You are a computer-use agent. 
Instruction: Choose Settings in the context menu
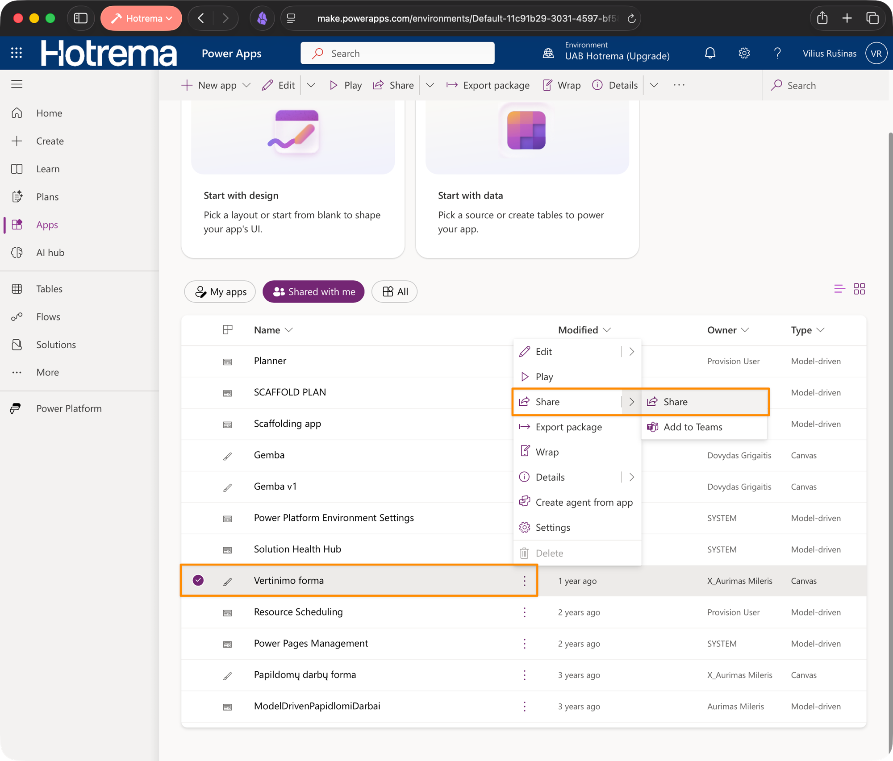[x=577, y=527]
